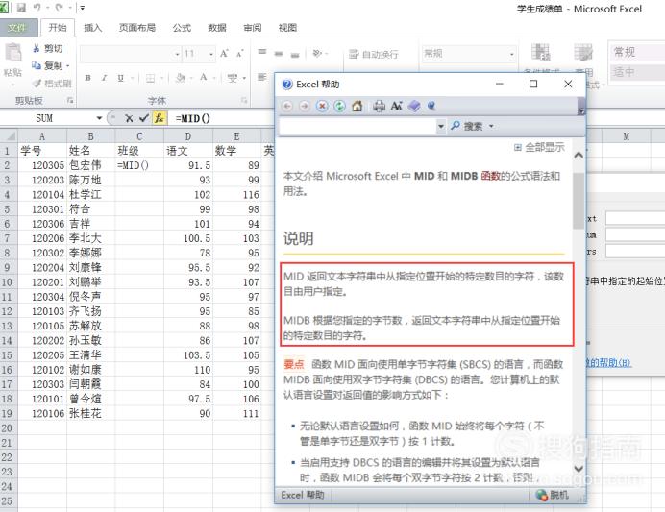
Task: Click the Offline (脱机) status button in Help
Action: [x=553, y=495]
